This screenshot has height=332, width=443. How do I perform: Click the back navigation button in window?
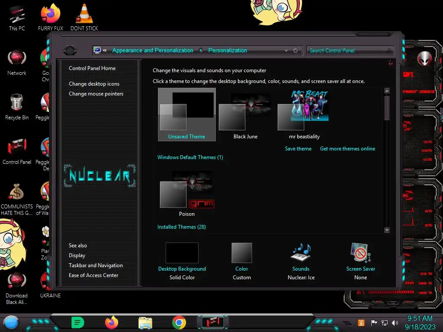pyautogui.click(x=70, y=51)
